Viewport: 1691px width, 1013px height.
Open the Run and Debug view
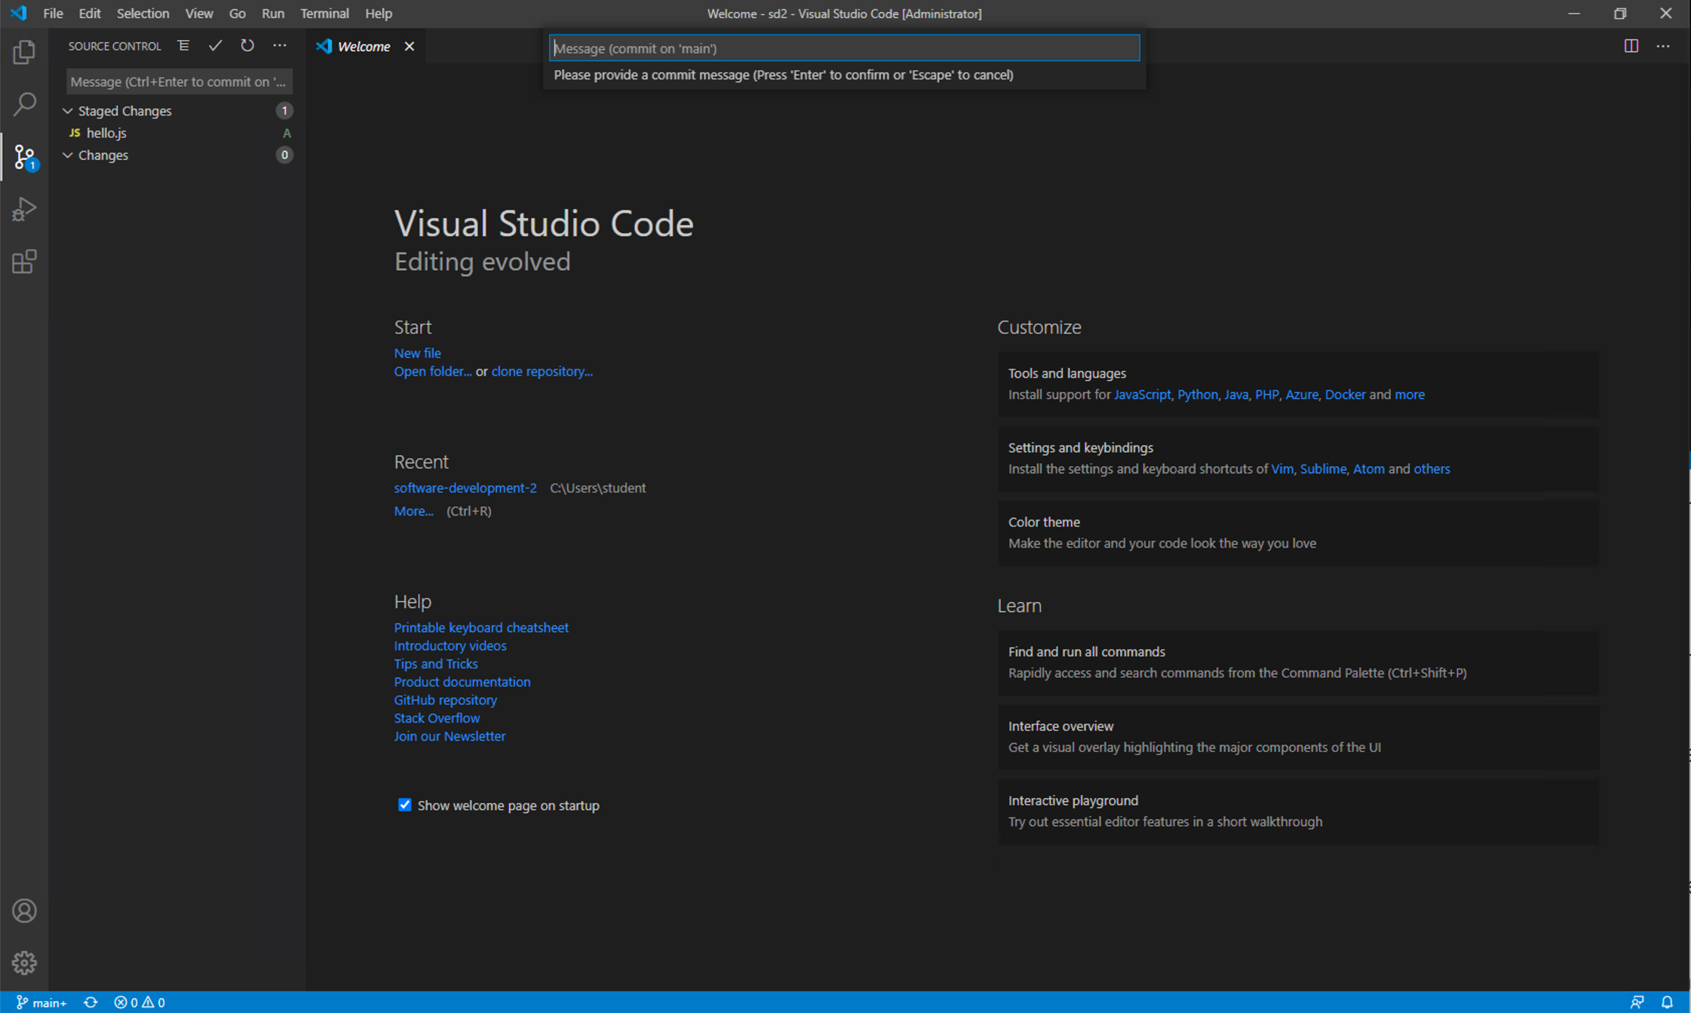(24, 209)
